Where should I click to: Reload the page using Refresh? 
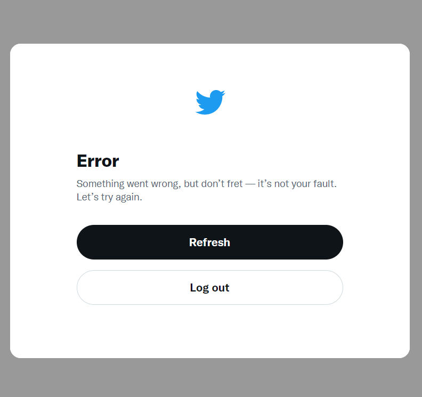point(209,242)
